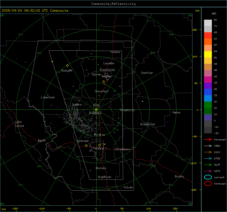Select the cyan current ellipse icon
The height and width of the screenshot is (212, 227).
208,177
